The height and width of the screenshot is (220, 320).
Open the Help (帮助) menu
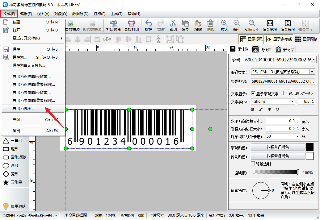134,14
